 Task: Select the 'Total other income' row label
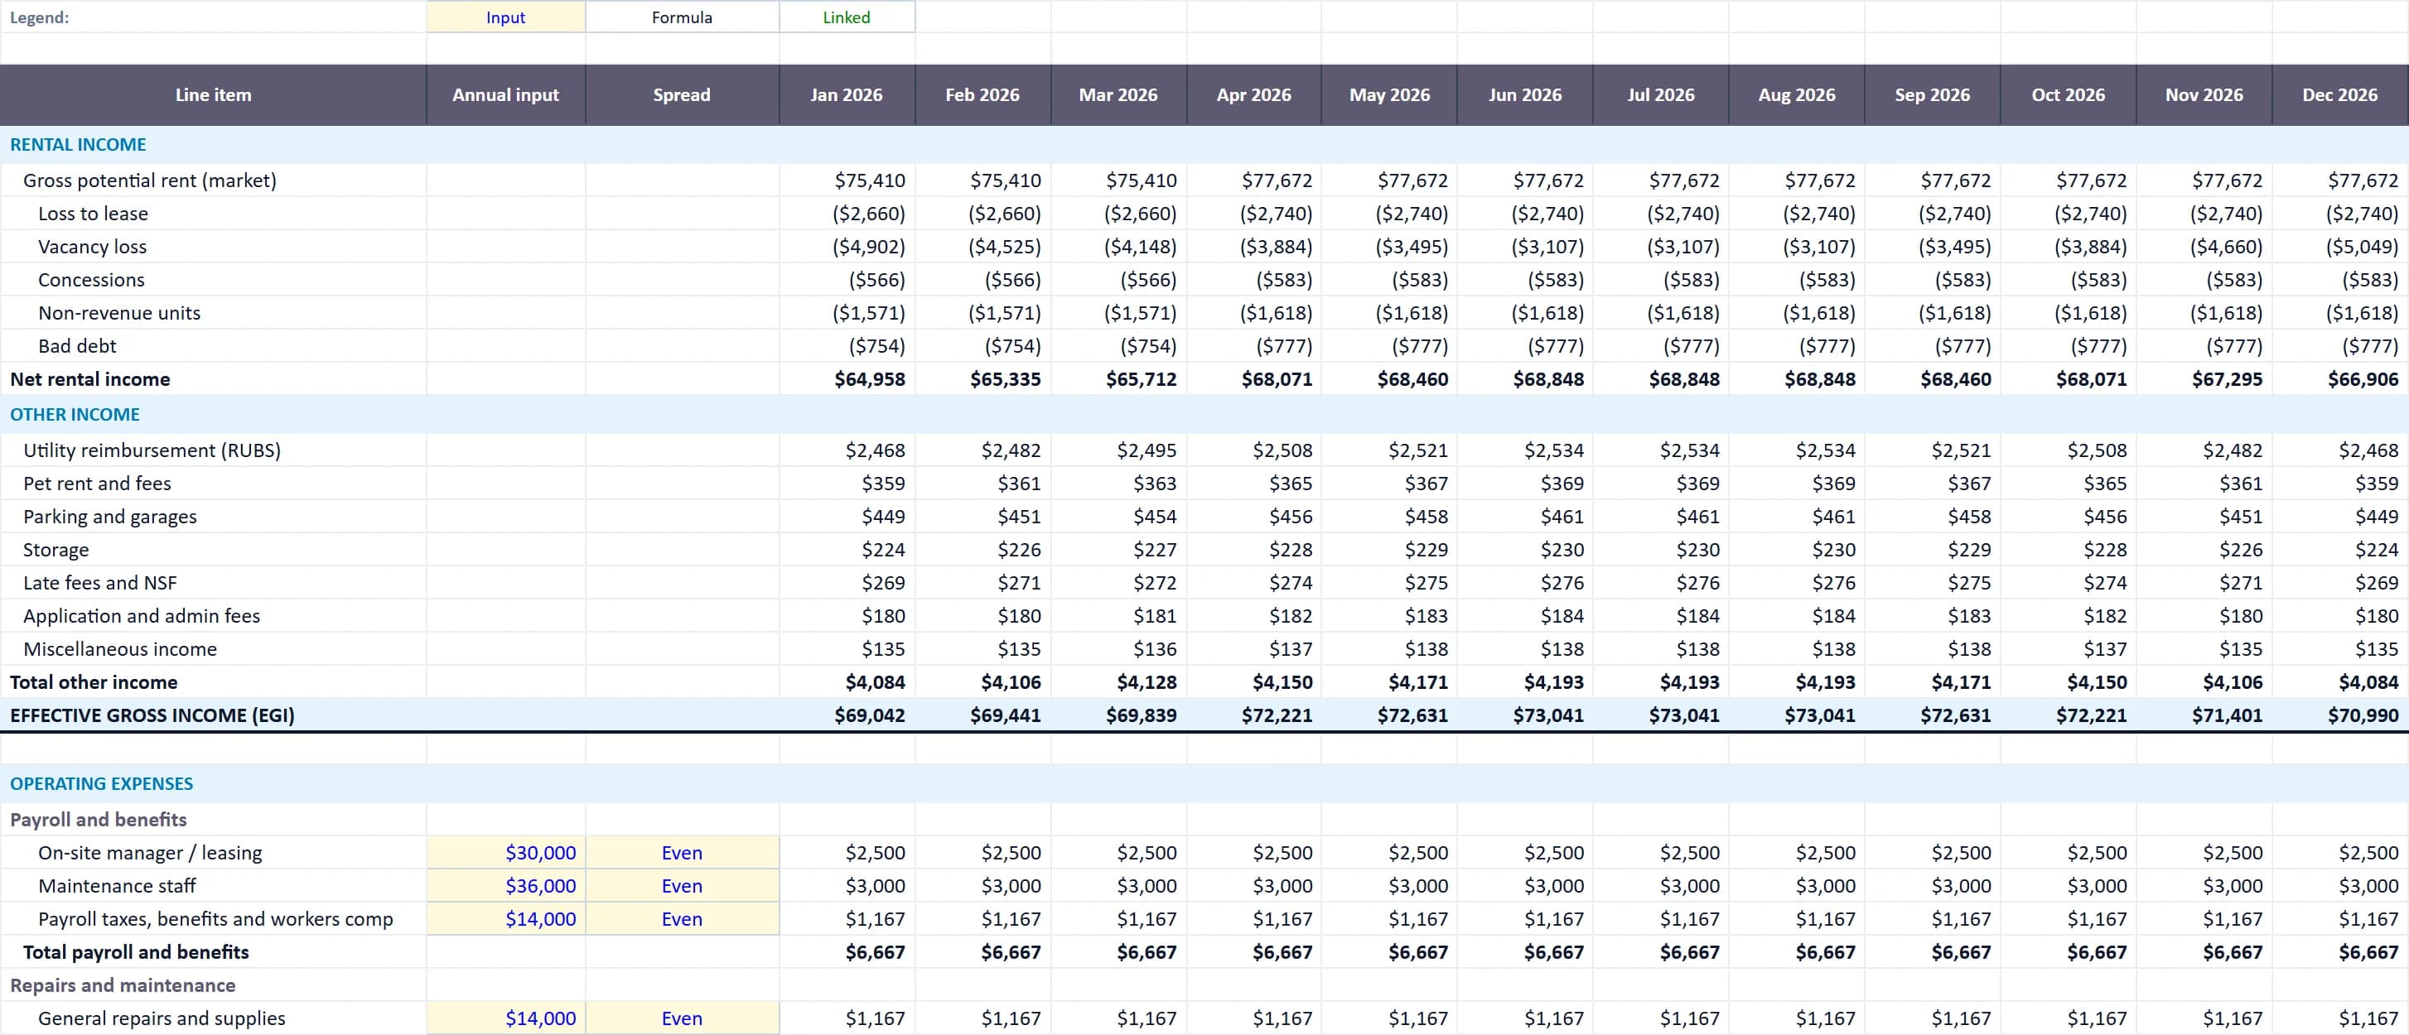(x=94, y=681)
